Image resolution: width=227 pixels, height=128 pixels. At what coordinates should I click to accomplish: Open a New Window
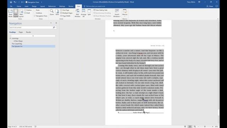77,13
